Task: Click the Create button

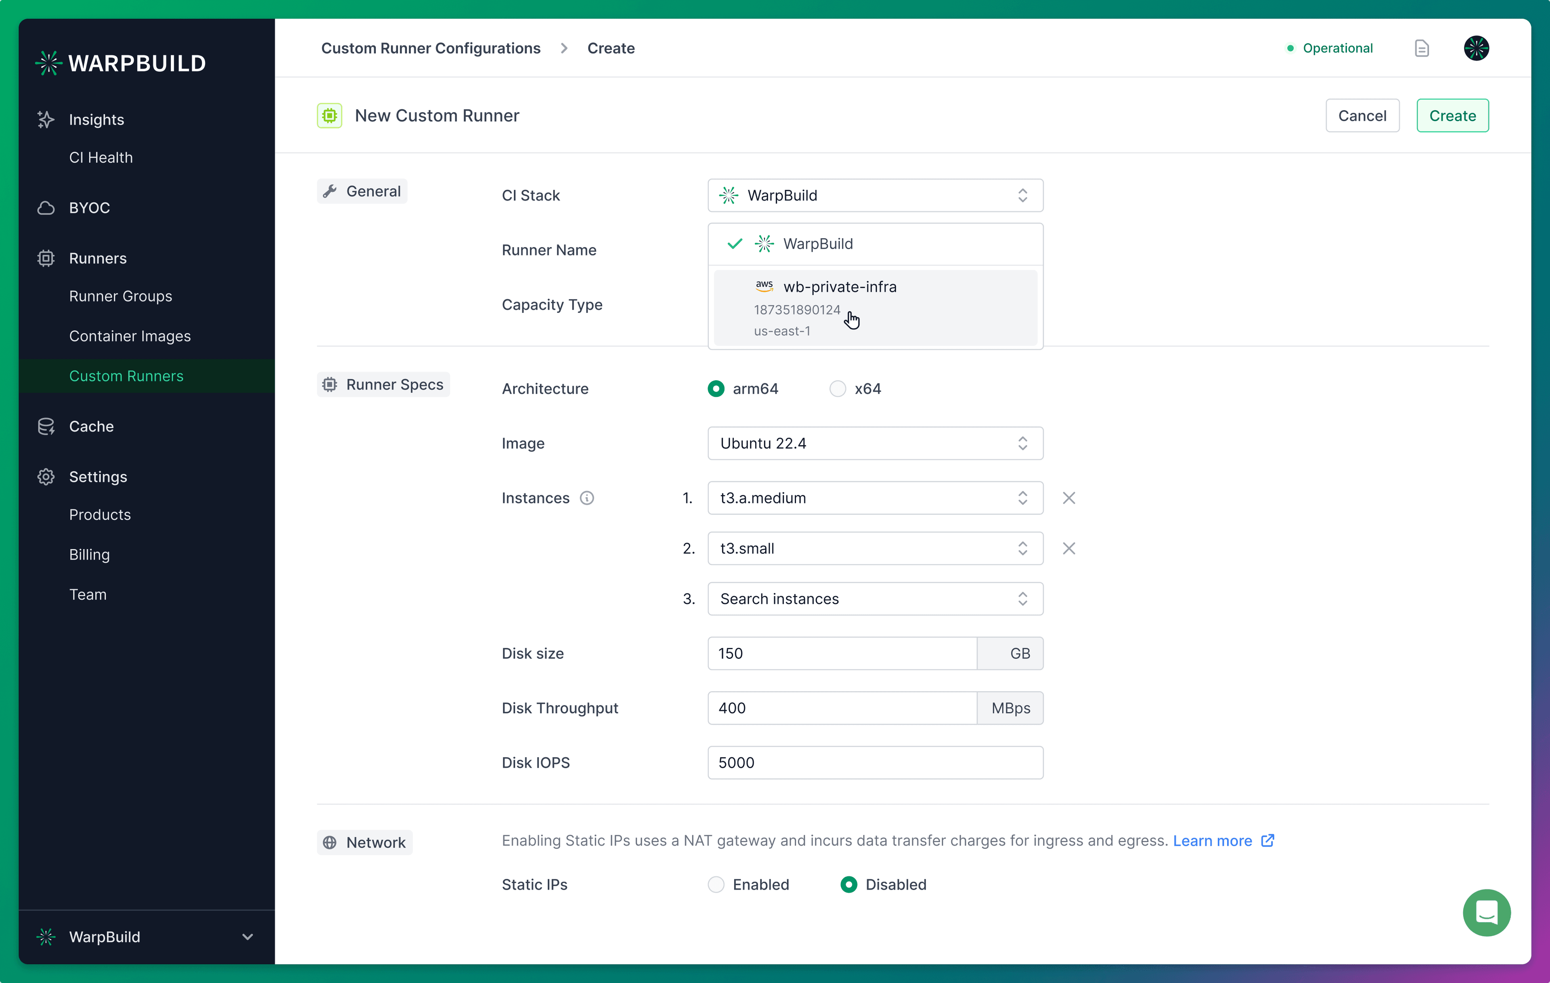Action: tap(1452, 115)
